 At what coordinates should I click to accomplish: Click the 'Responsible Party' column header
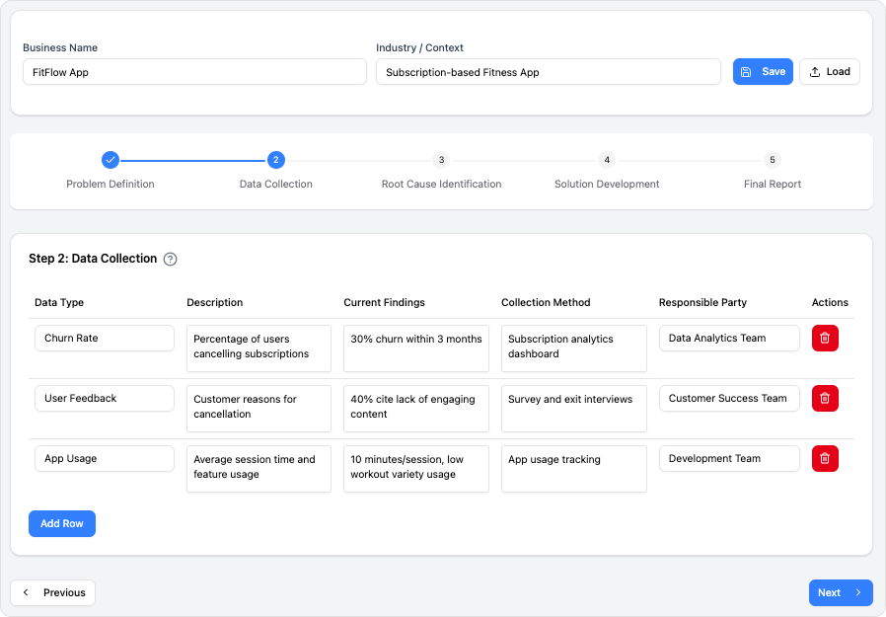702,302
